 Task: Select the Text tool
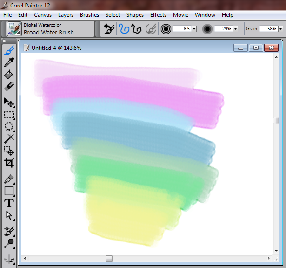[x=9, y=203]
